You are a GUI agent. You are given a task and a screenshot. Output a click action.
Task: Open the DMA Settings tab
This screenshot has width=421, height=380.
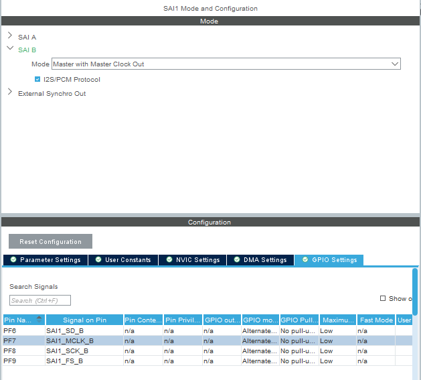[260, 260]
